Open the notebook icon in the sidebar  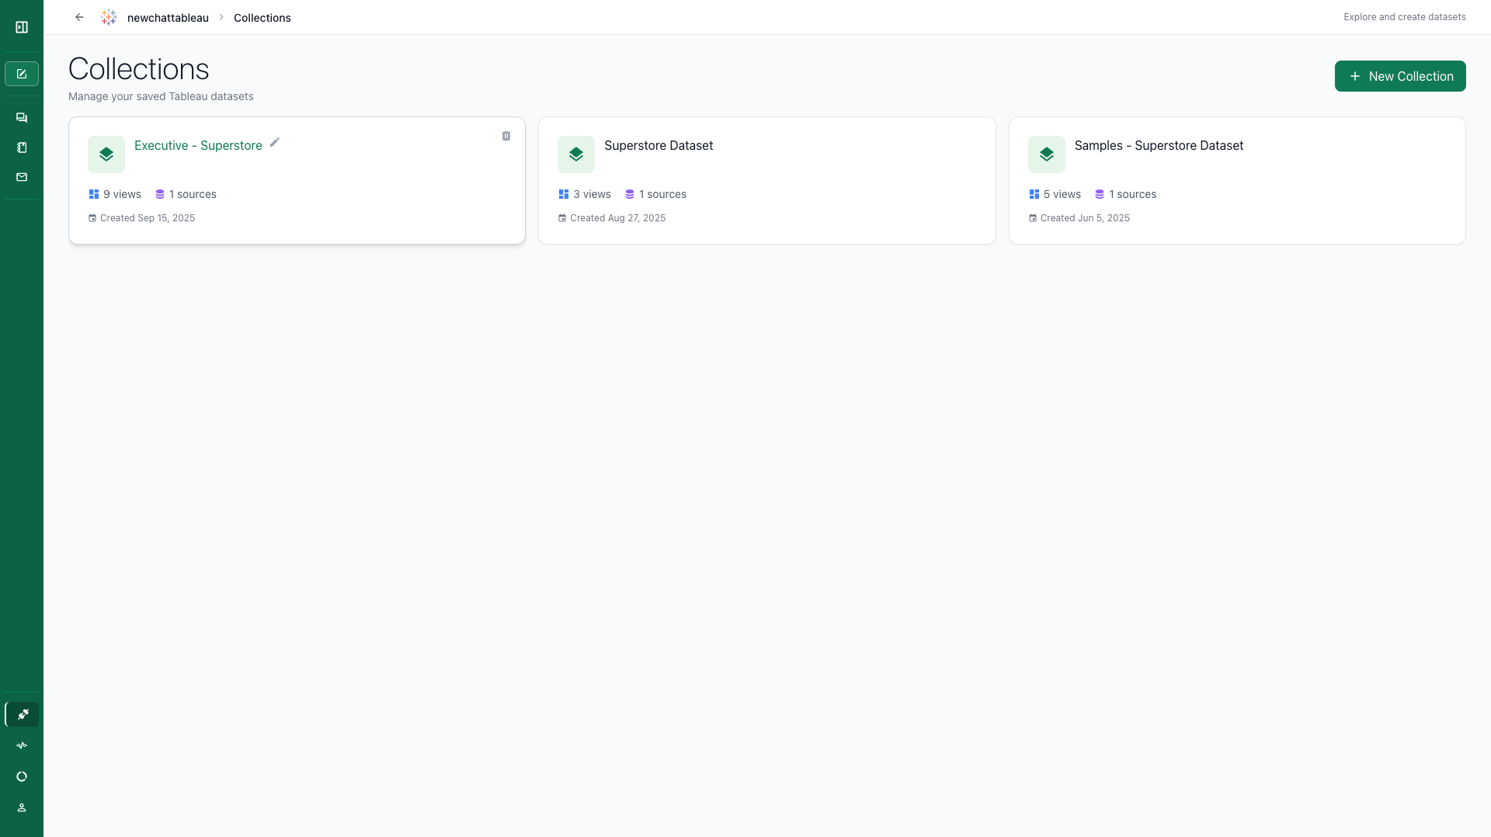(x=22, y=147)
